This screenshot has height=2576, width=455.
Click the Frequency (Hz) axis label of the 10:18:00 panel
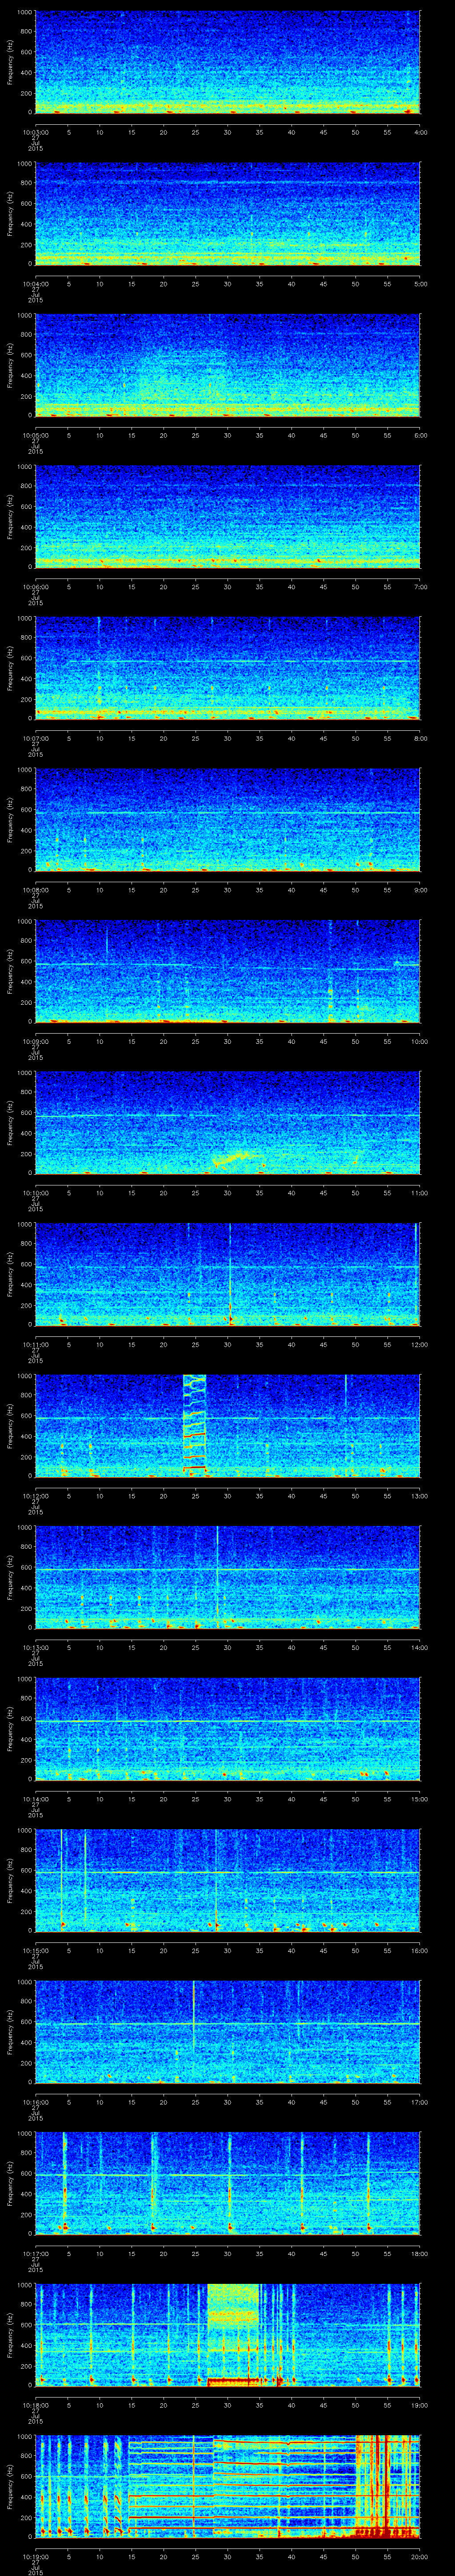point(10,2336)
